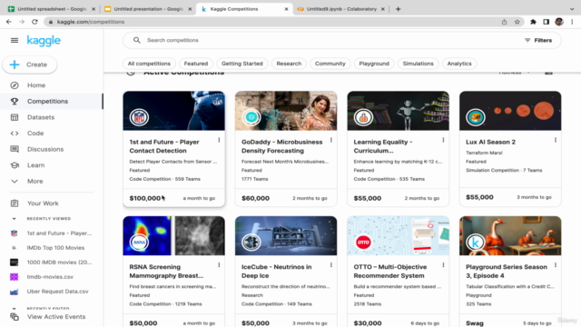Open browser extensions puzzle icon
581x327 pixels.
[x=533, y=22]
